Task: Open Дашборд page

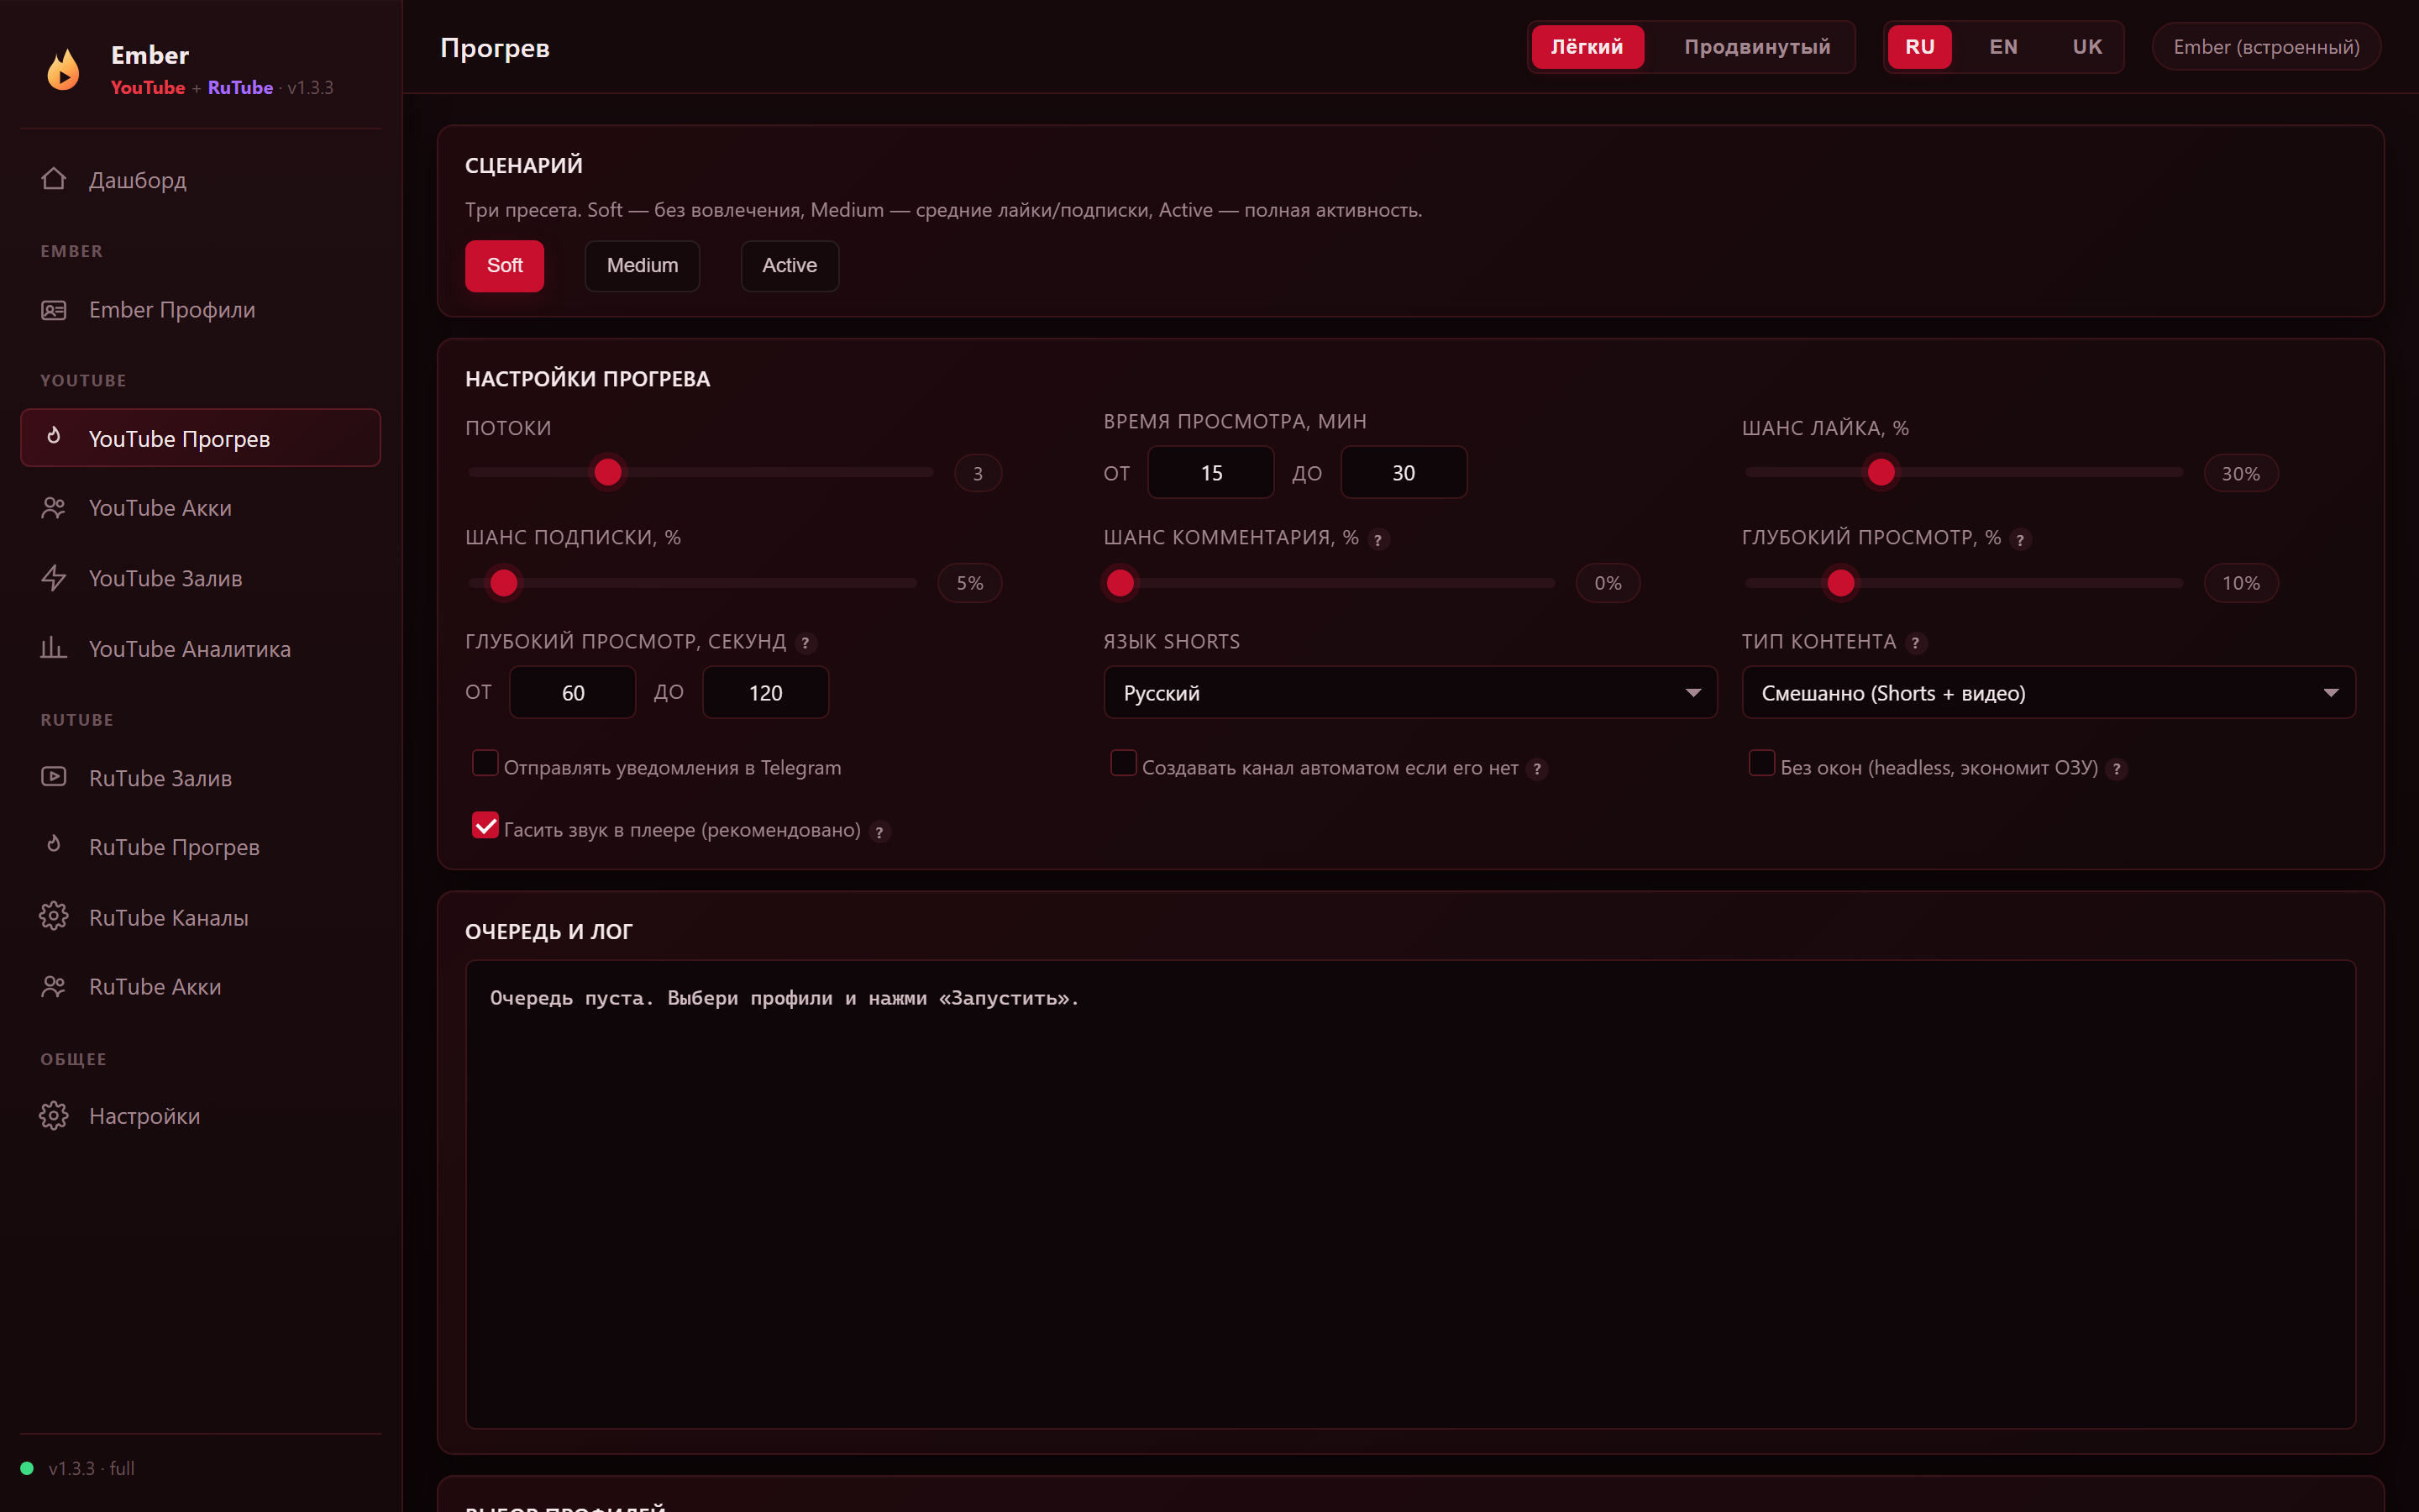Action: coord(200,180)
